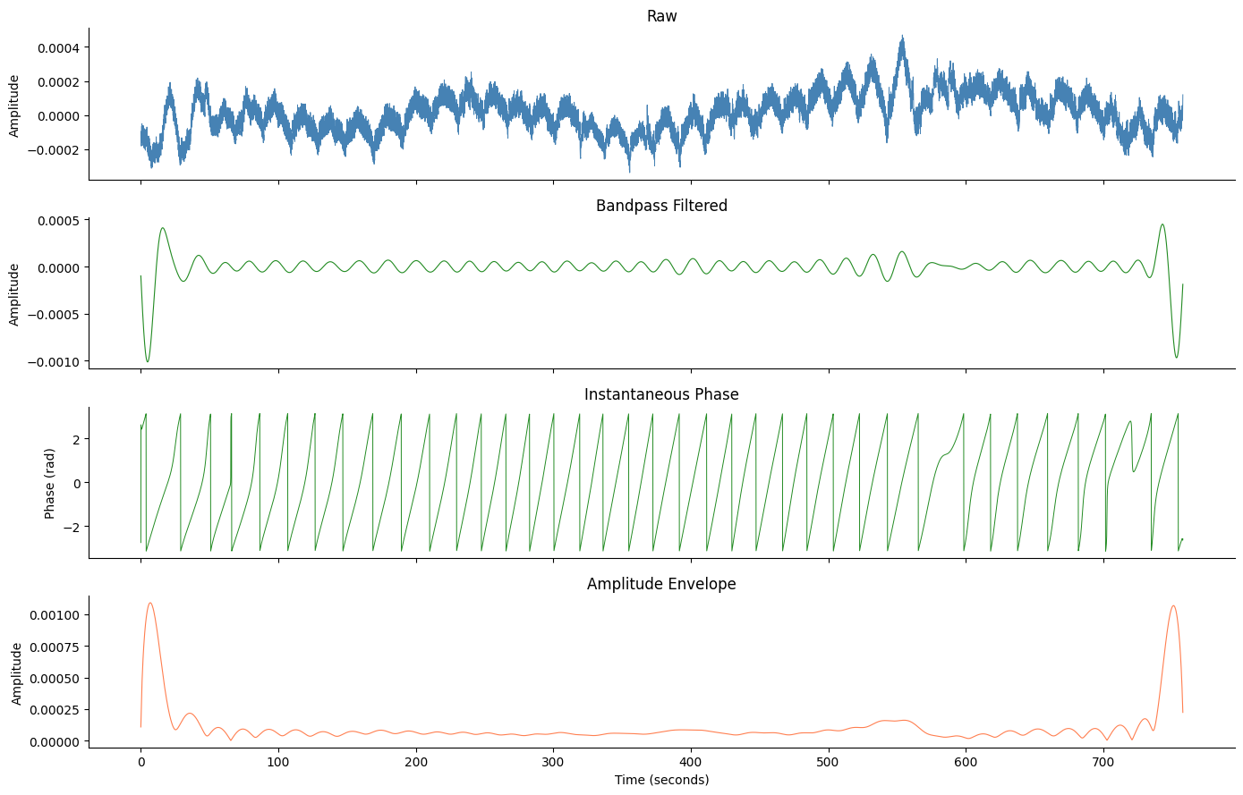The image size is (1243, 795).
Task: Click the highest peak in the Raw signal
Action: tap(902, 38)
